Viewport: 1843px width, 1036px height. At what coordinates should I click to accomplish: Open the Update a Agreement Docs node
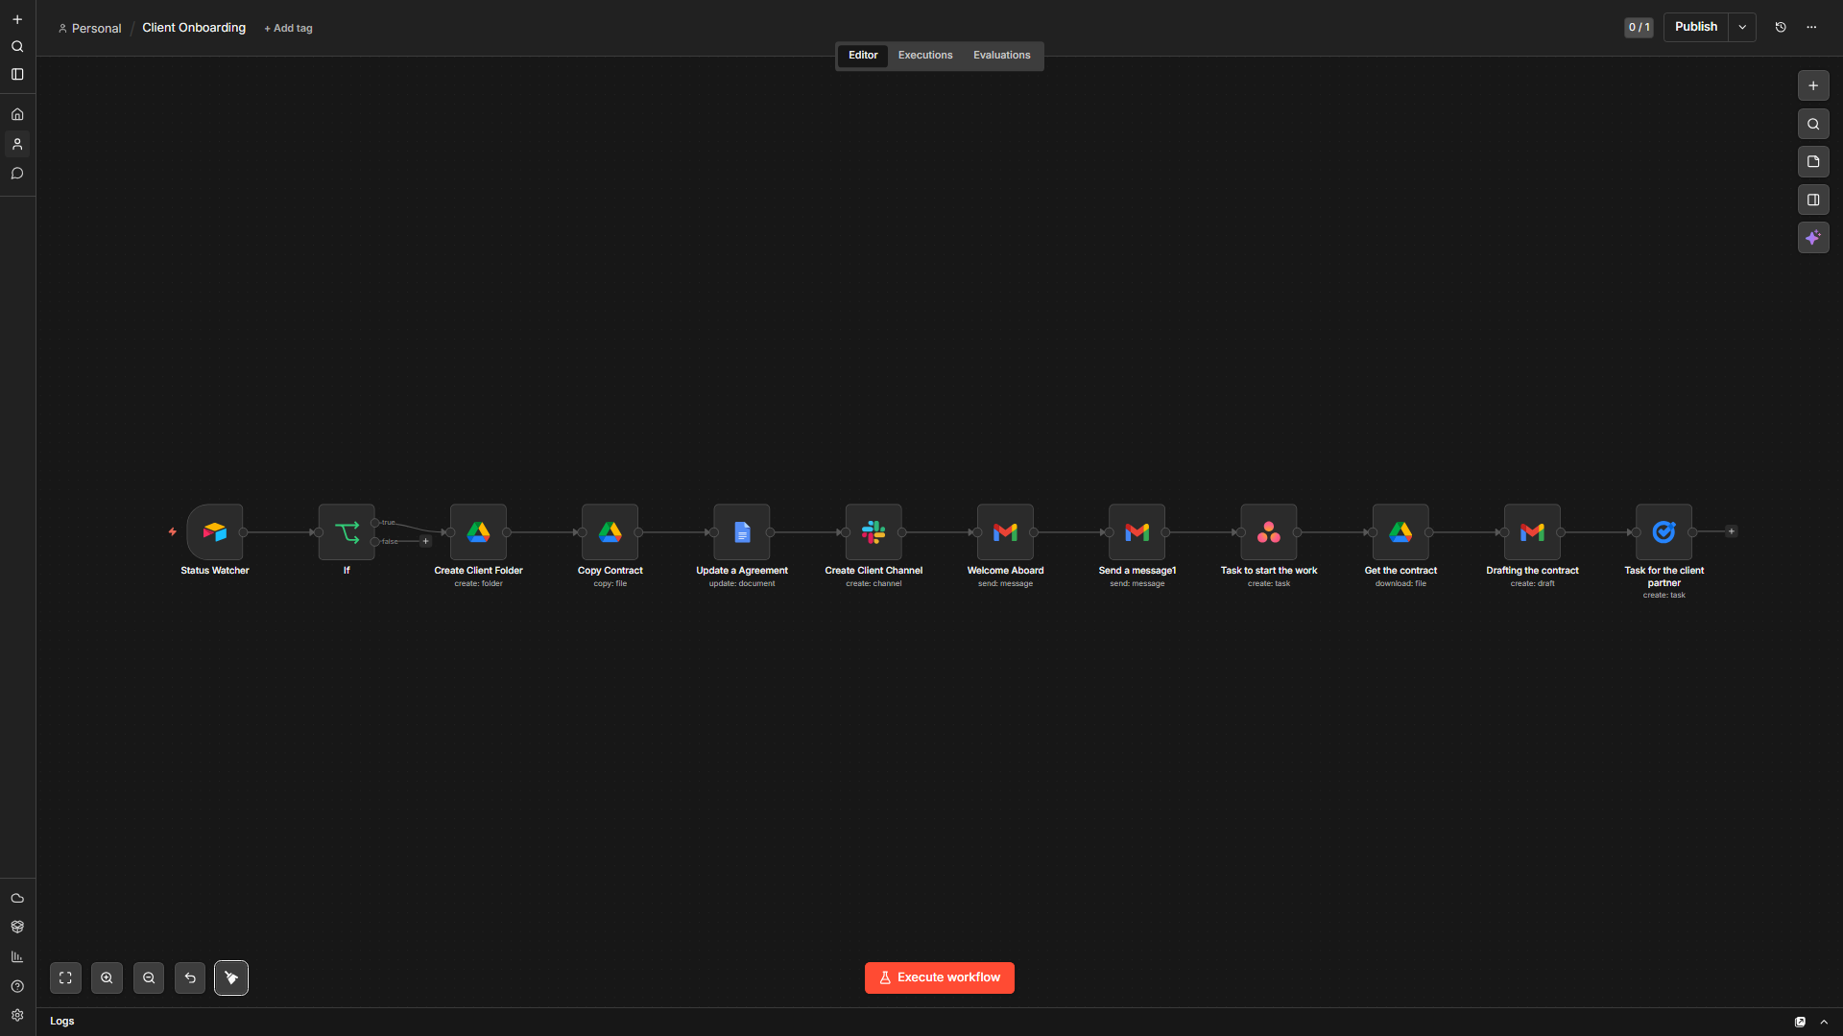742,532
